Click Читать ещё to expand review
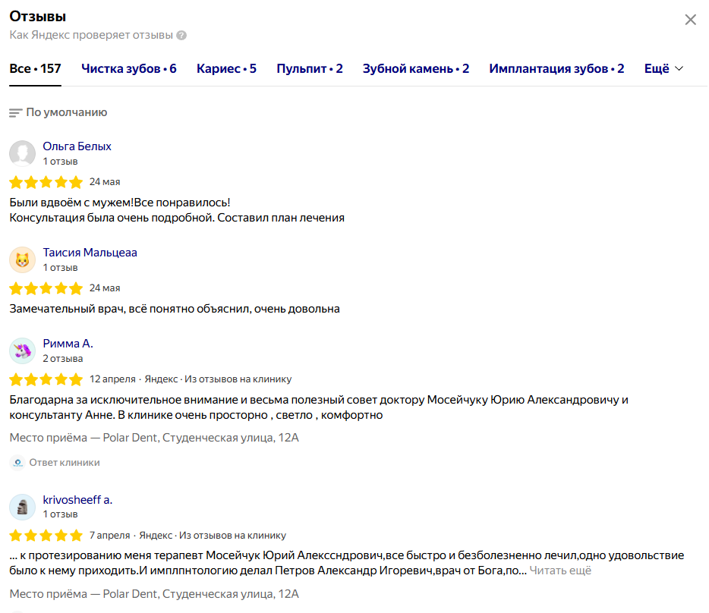Image resolution: width=709 pixels, height=613 pixels. (x=560, y=571)
